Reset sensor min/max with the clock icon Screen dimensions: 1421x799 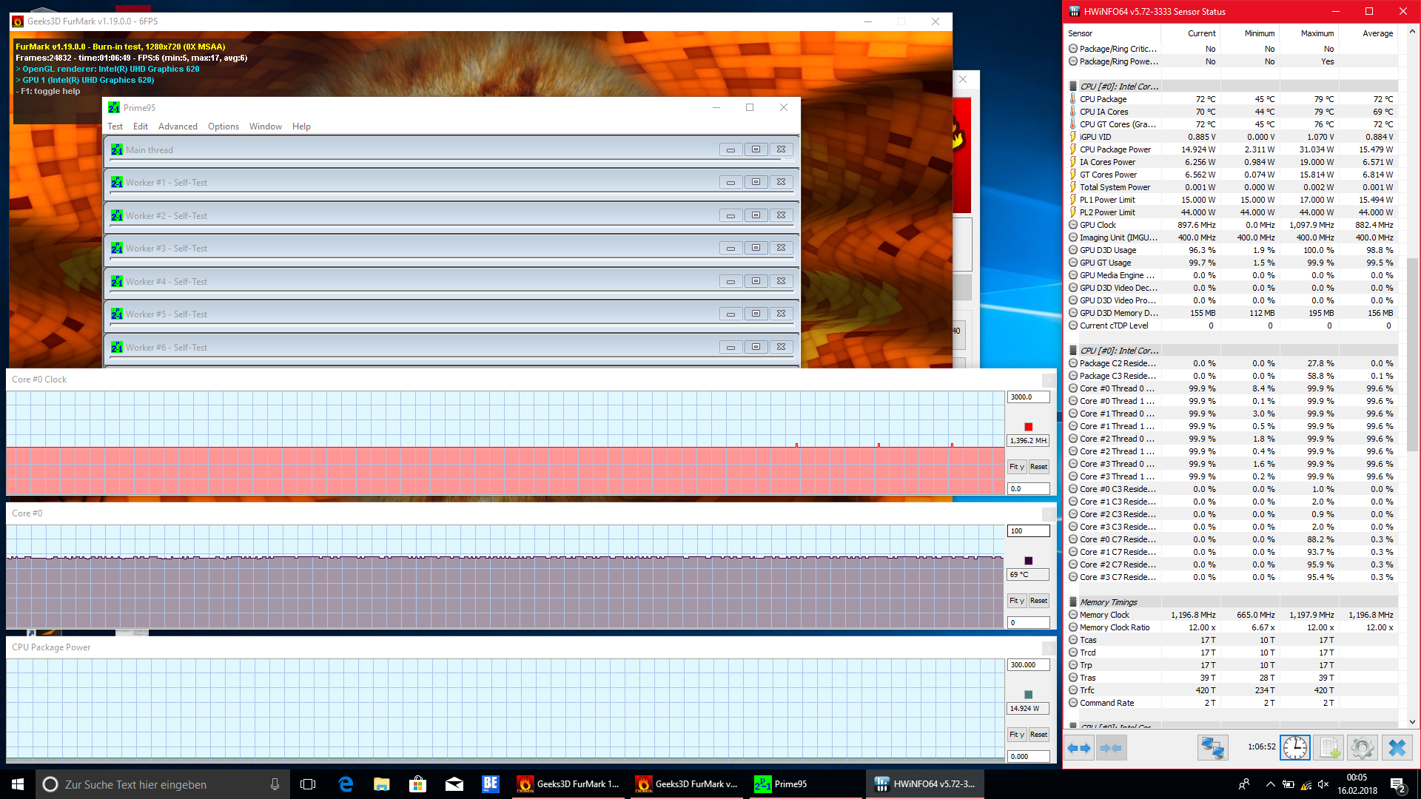coord(1295,748)
